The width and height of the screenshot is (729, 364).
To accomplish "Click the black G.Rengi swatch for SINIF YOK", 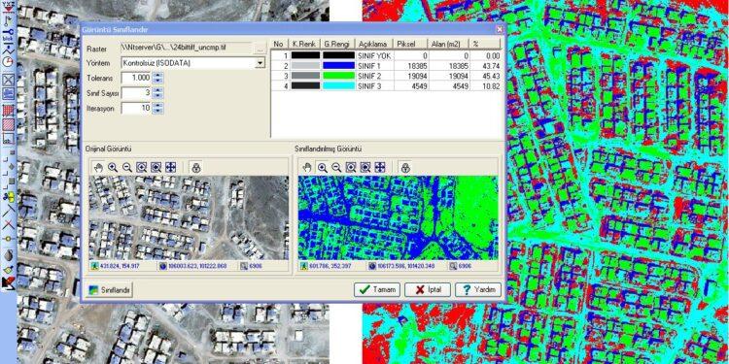I will pos(338,55).
